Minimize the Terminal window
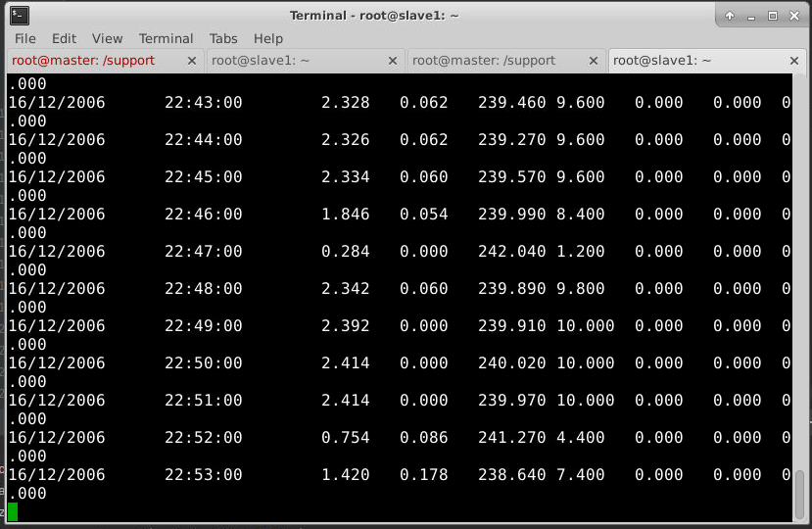Viewport: 812px width, 529px height. tap(751, 16)
